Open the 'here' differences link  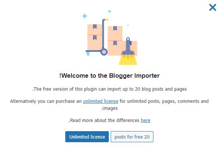[145, 120]
